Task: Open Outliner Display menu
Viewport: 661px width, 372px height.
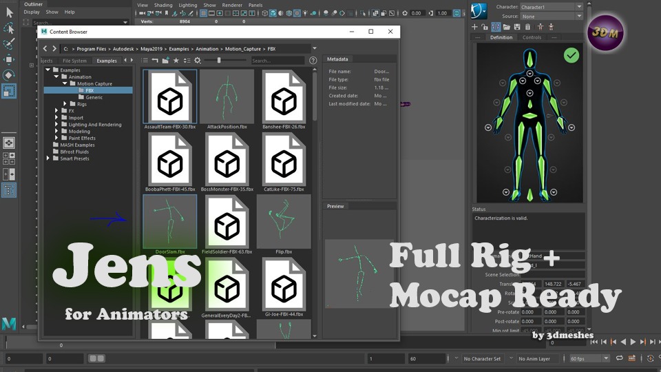Action: [32, 12]
